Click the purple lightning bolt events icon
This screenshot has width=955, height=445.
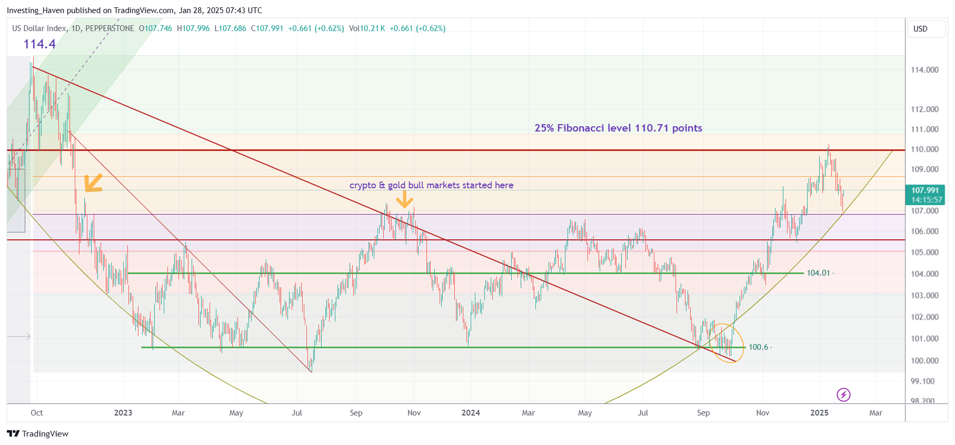click(x=843, y=395)
